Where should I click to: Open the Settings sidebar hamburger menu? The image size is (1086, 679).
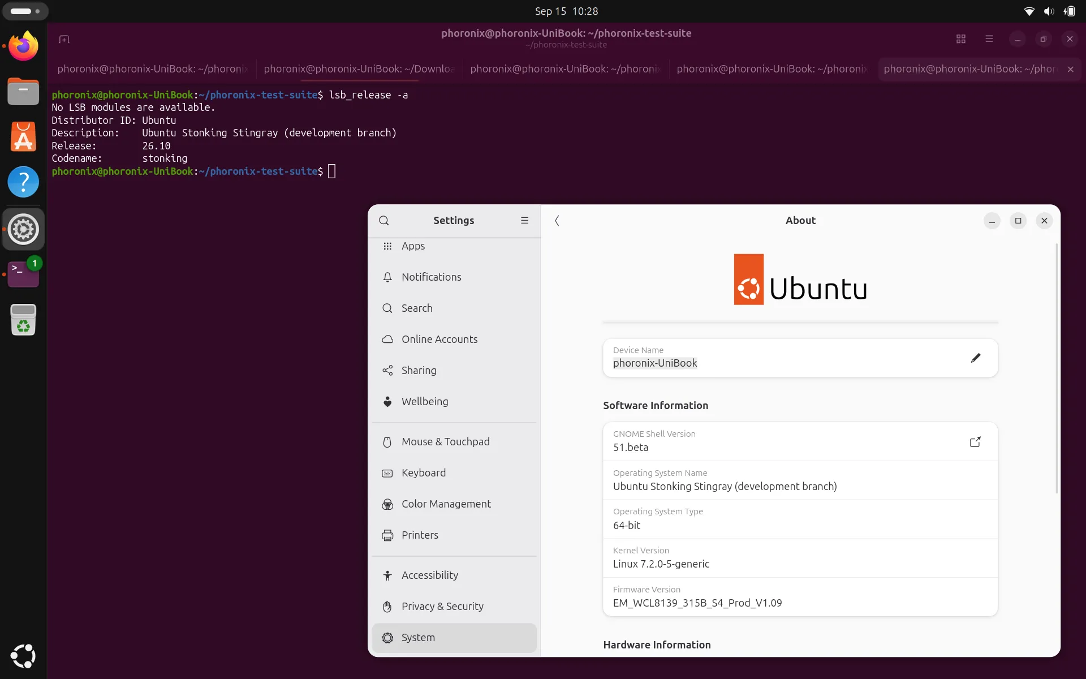(x=525, y=221)
